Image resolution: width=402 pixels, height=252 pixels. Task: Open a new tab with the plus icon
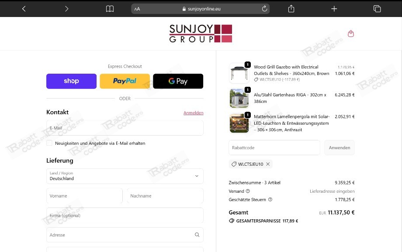click(x=334, y=9)
